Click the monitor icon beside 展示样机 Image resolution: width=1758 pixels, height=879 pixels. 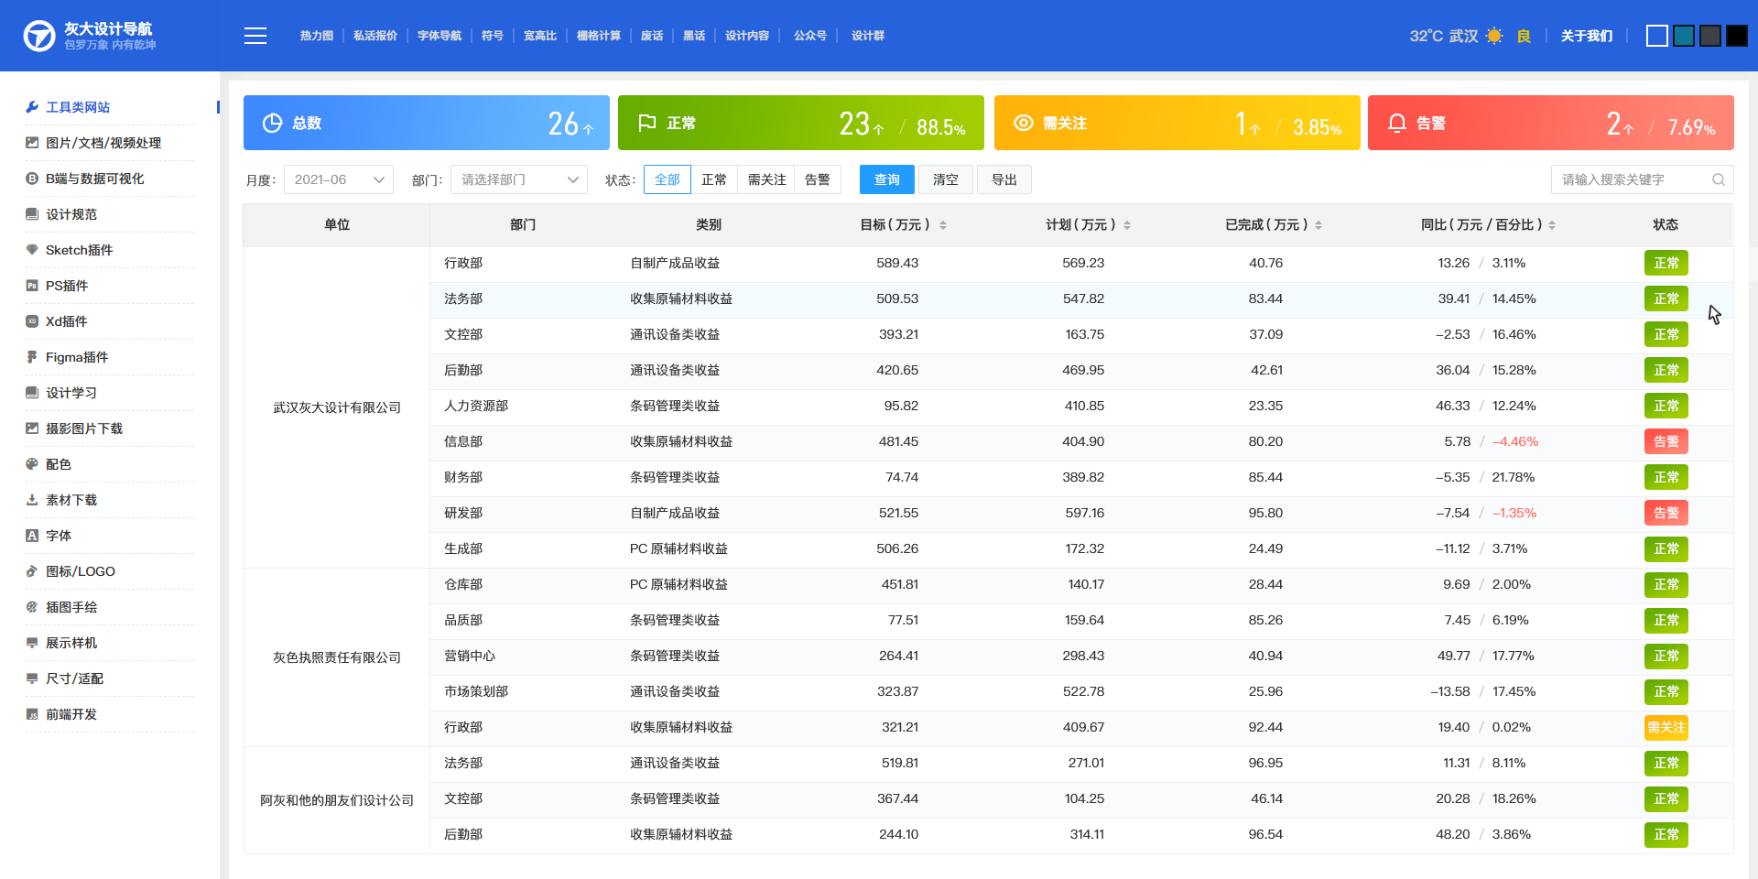(x=32, y=643)
